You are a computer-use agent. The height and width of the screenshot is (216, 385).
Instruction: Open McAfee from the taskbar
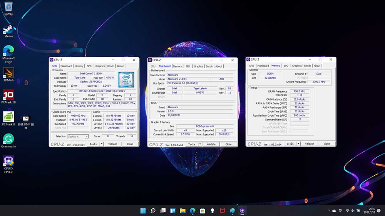222,211
